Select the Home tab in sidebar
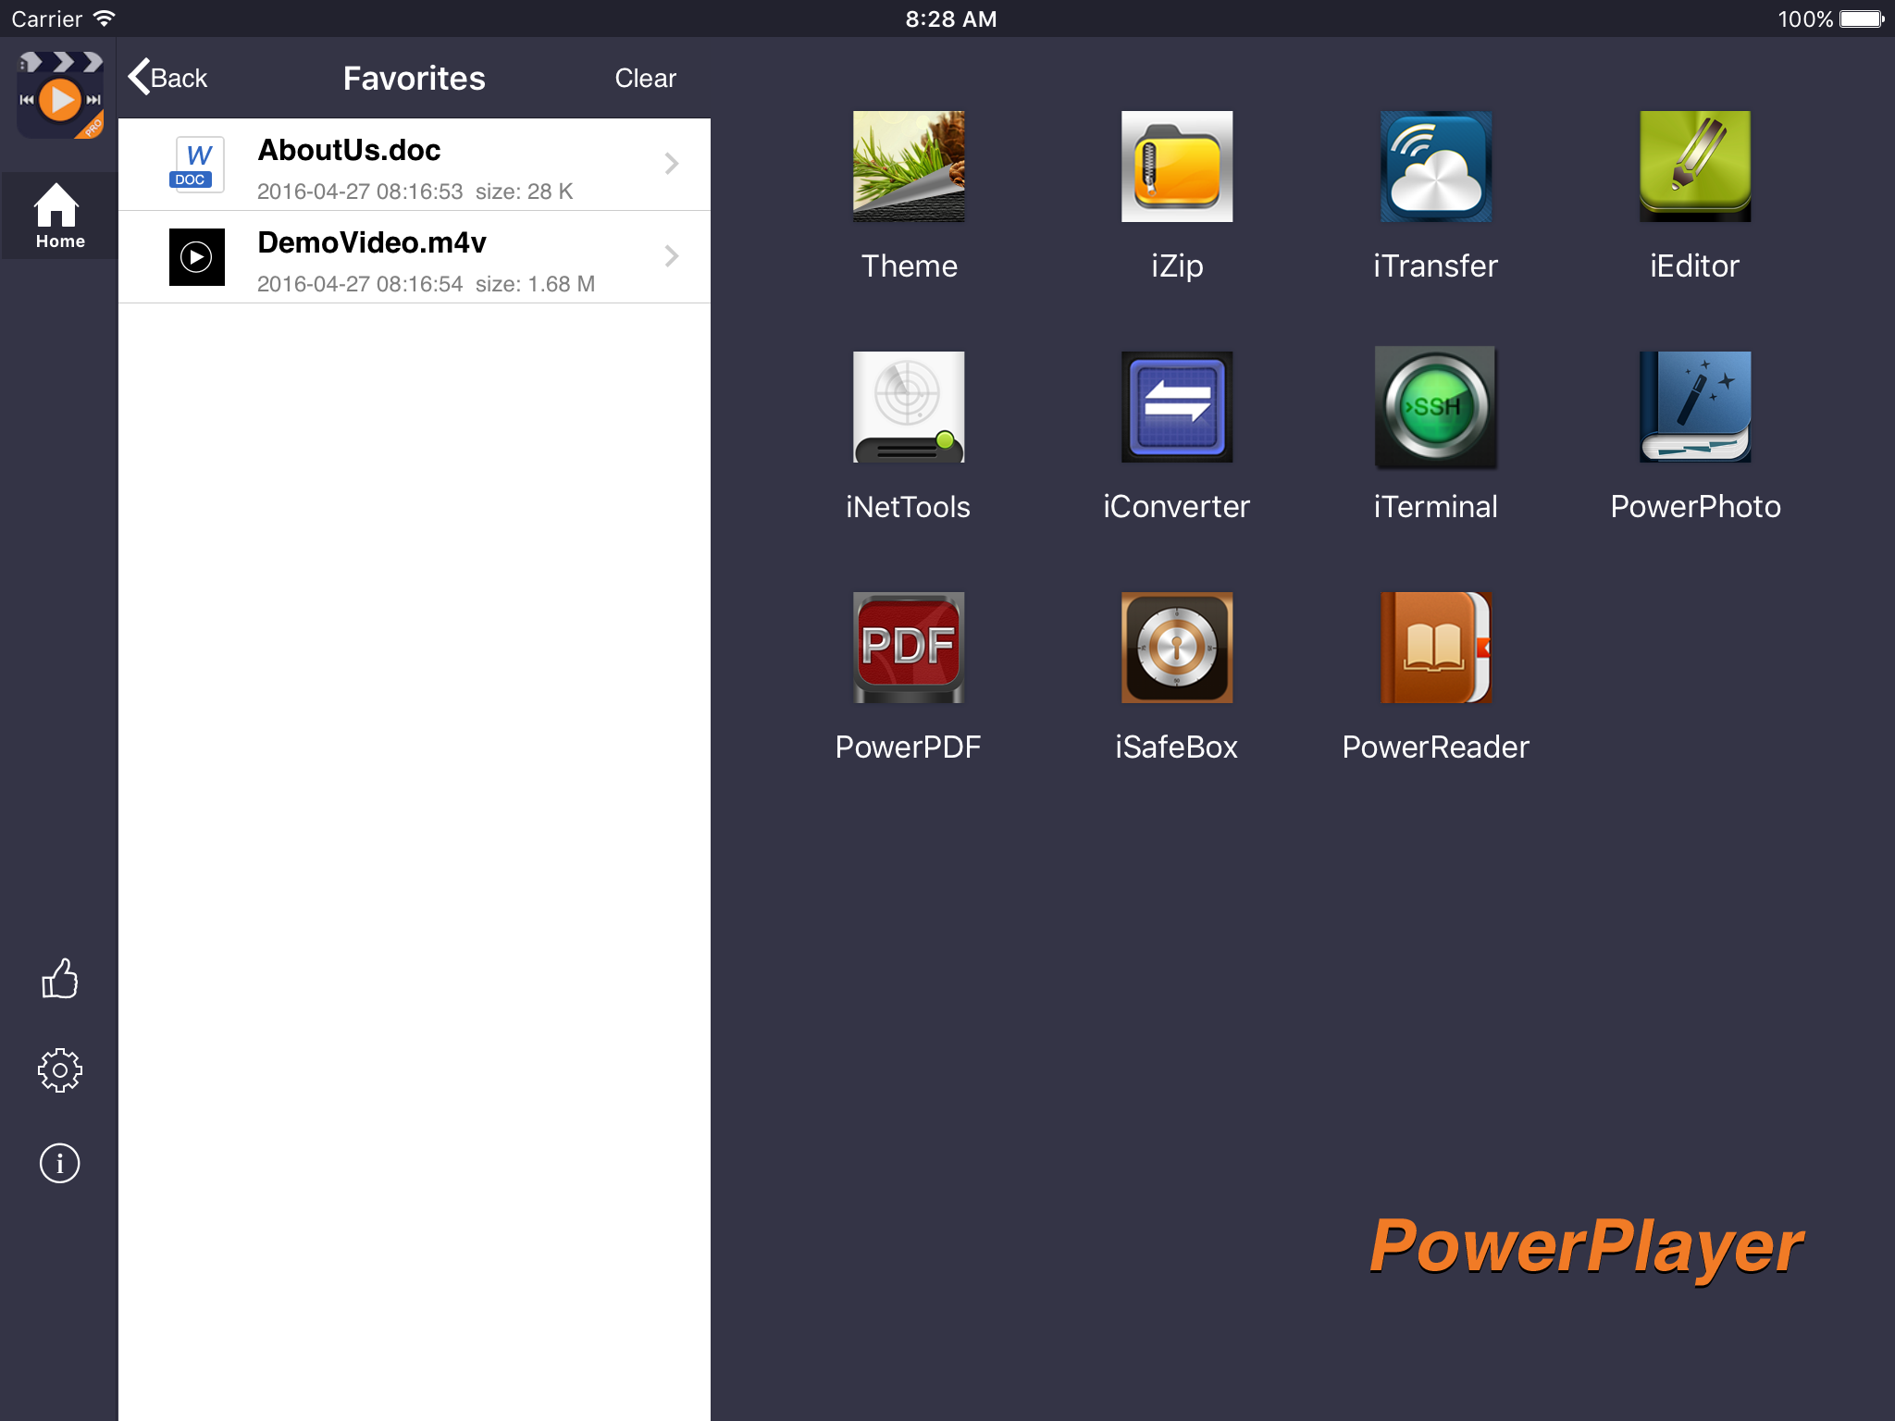The width and height of the screenshot is (1895, 1421). pyautogui.click(x=60, y=216)
